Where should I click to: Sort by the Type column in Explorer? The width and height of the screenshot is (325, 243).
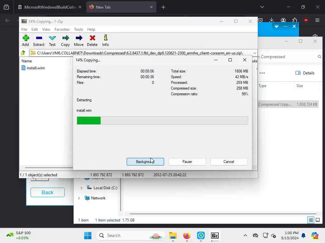262,86
